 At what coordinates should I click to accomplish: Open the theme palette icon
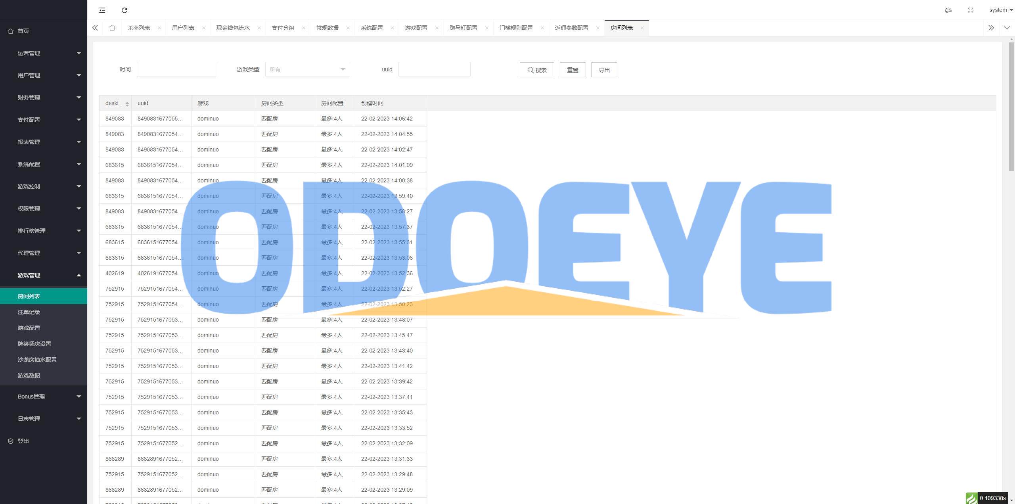pyautogui.click(x=948, y=10)
